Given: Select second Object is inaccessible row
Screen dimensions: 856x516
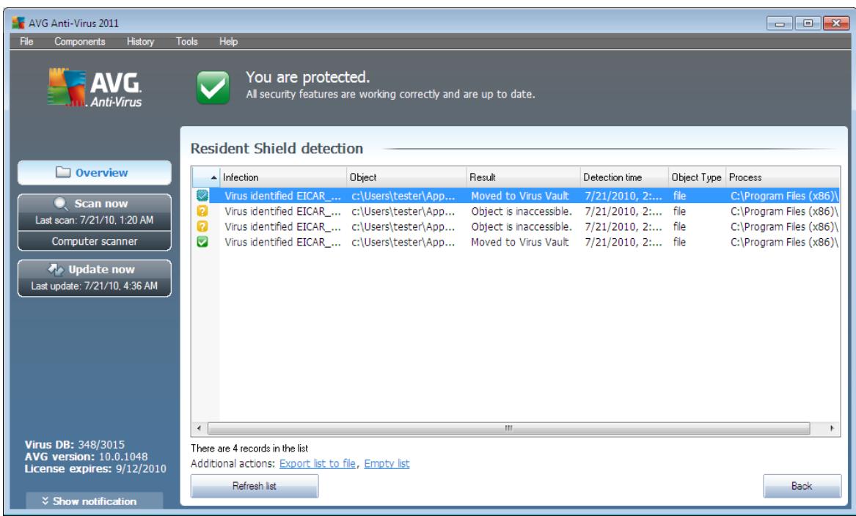Looking at the screenshot, I should click(516, 226).
